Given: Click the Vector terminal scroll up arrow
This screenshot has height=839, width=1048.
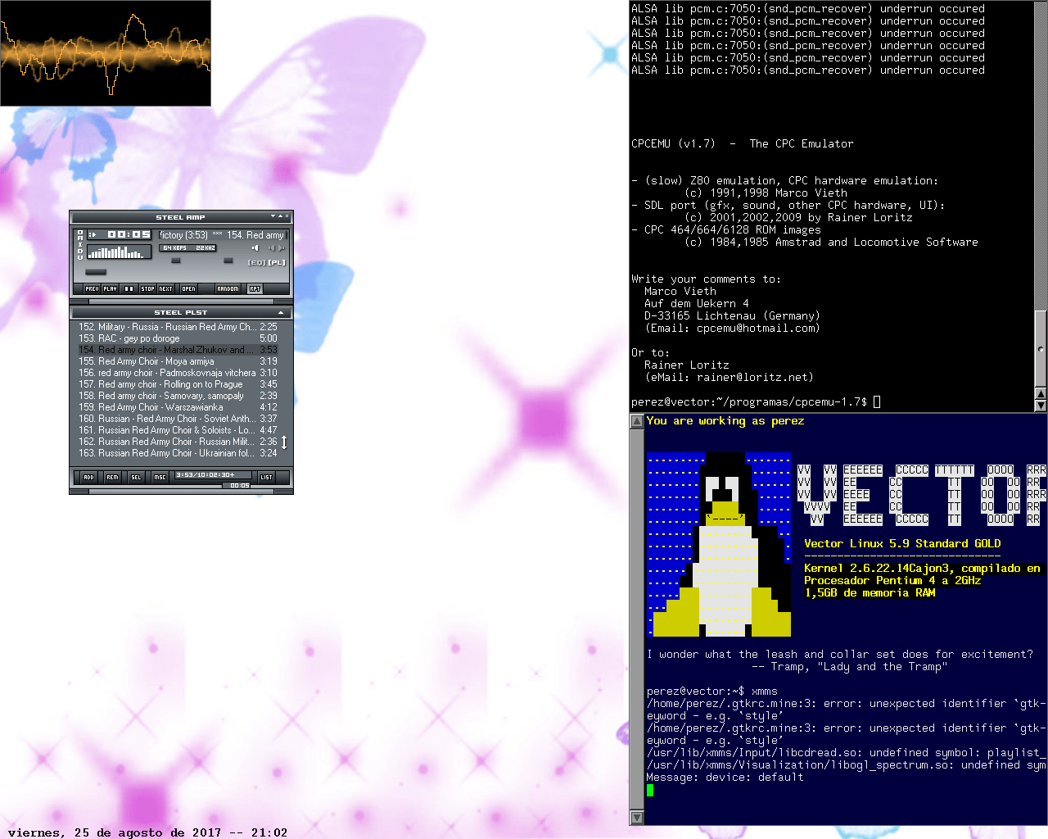Looking at the screenshot, I should 636,421.
